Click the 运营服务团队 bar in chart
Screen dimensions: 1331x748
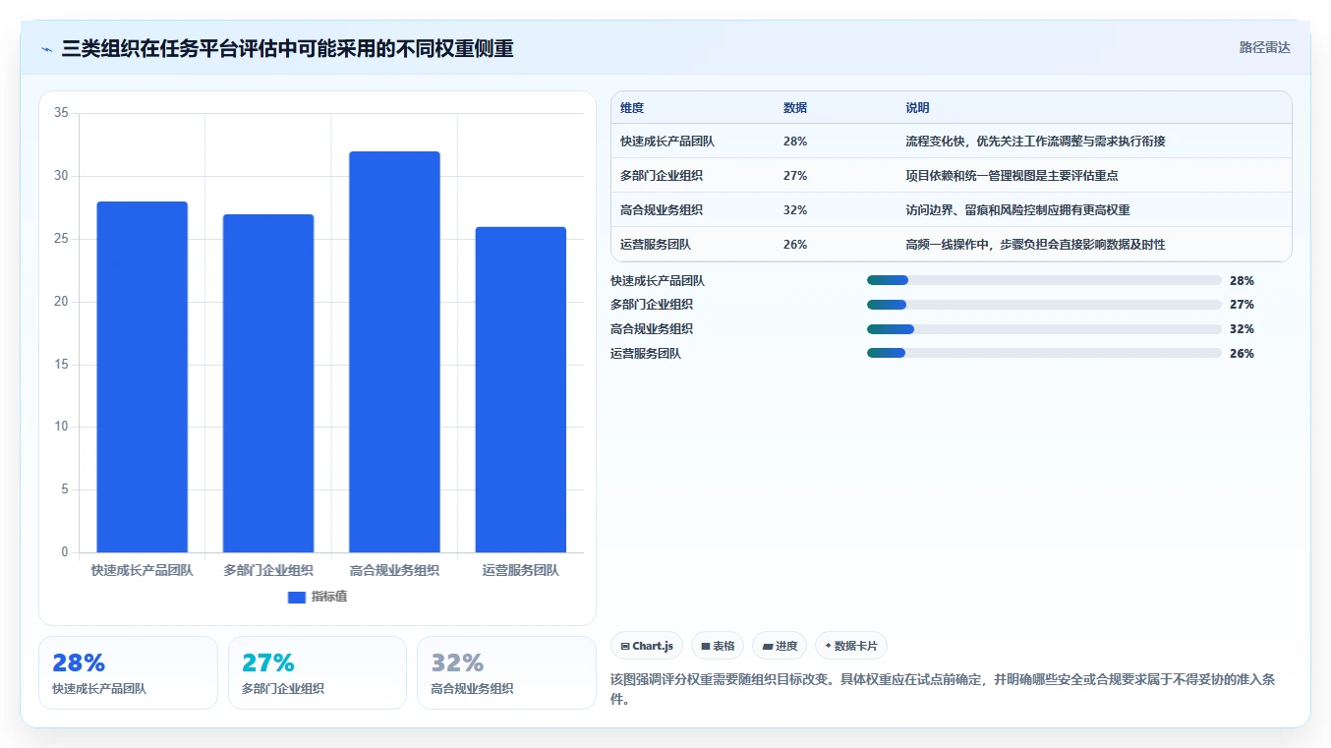click(x=521, y=389)
